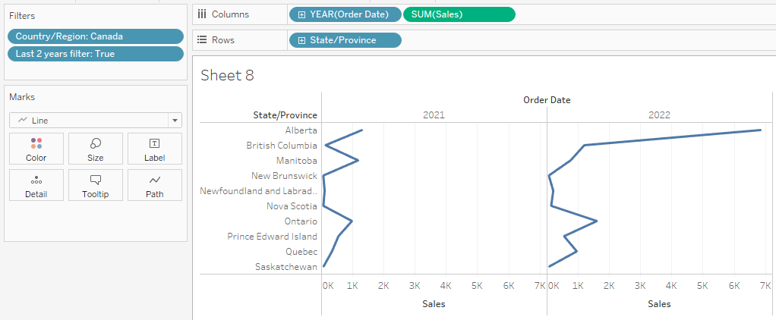The image size is (776, 320).
Task: Open the Path marks card
Action: (x=155, y=180)
